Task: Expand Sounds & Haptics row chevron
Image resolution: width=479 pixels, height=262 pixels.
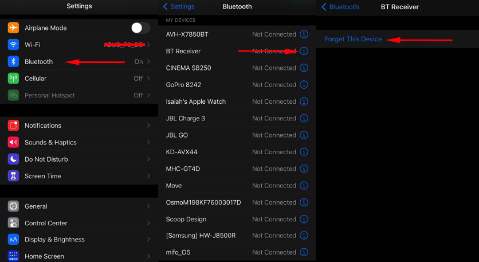Action: [x=148, y=142]
